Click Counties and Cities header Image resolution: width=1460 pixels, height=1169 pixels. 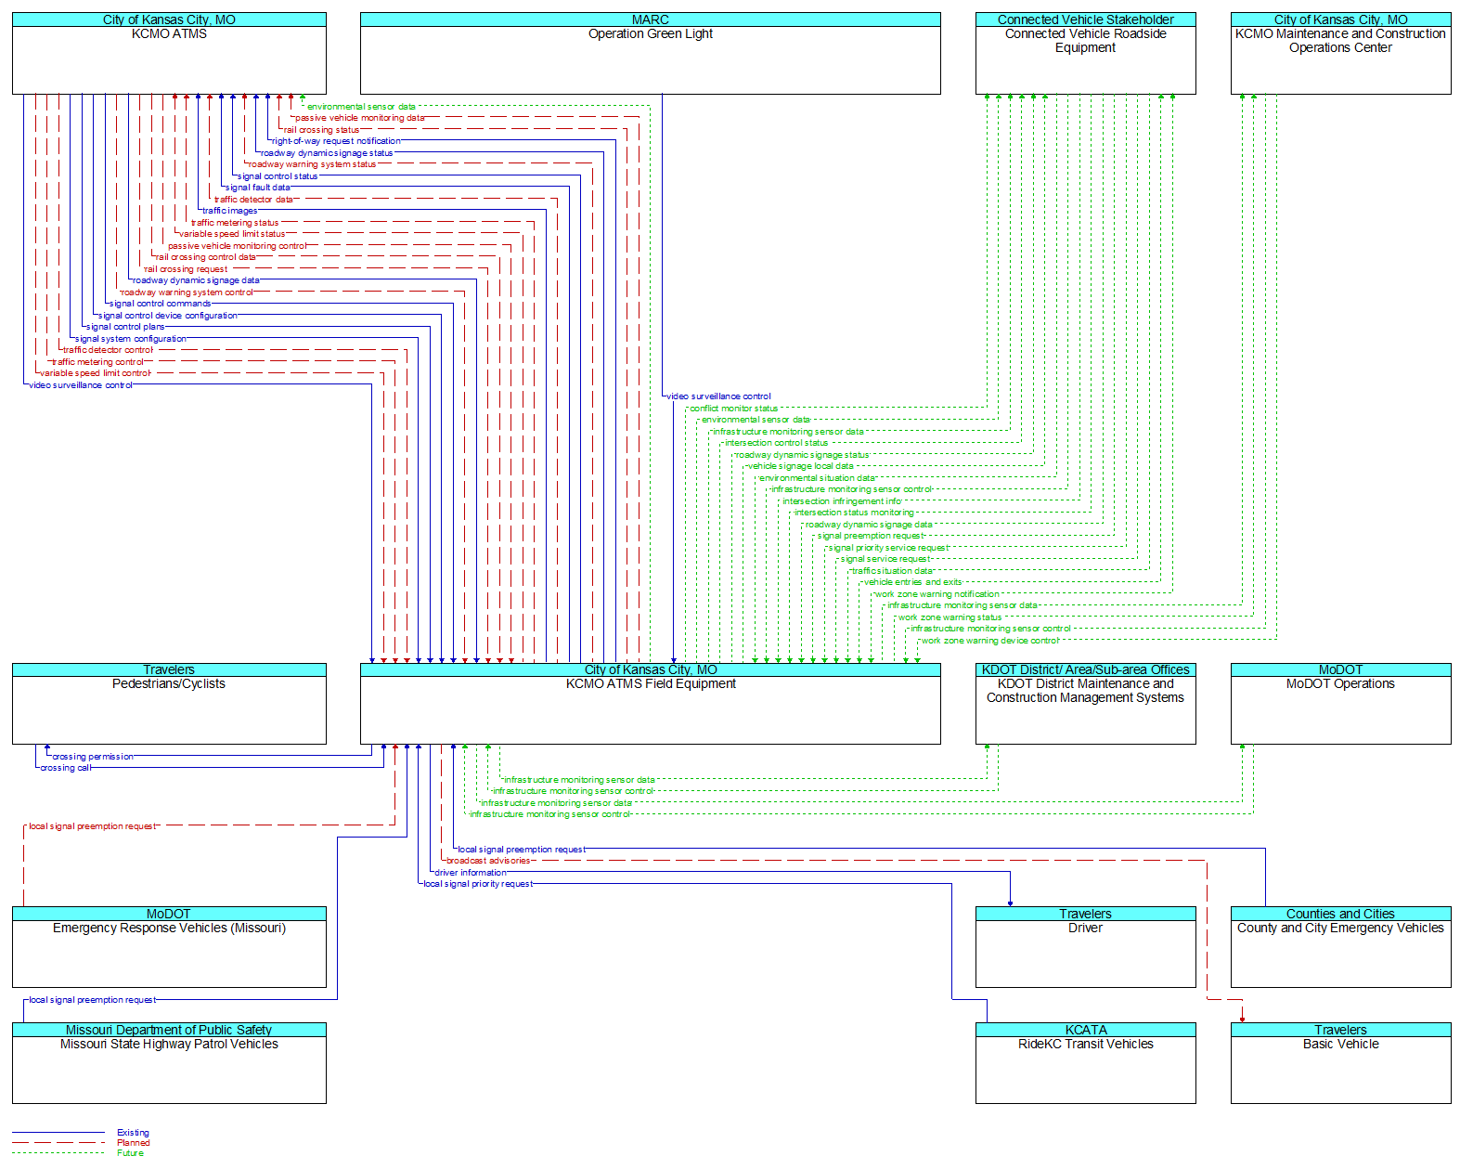tap(1340, 914)
